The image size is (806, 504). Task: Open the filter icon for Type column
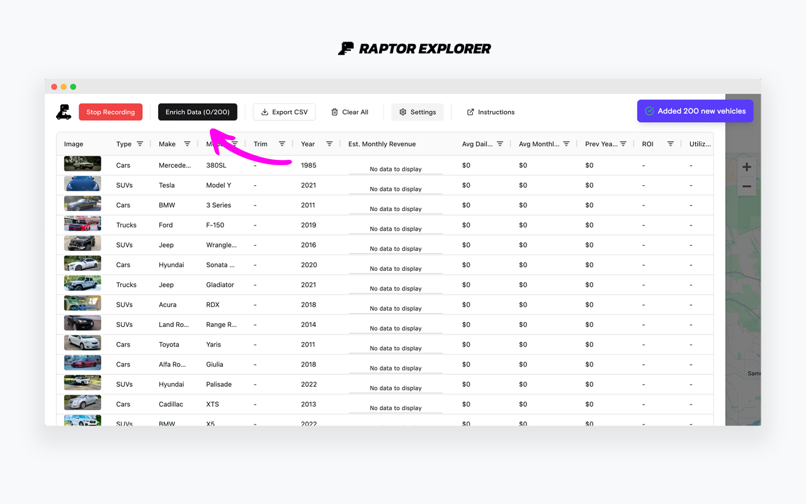tap(140, 144)
